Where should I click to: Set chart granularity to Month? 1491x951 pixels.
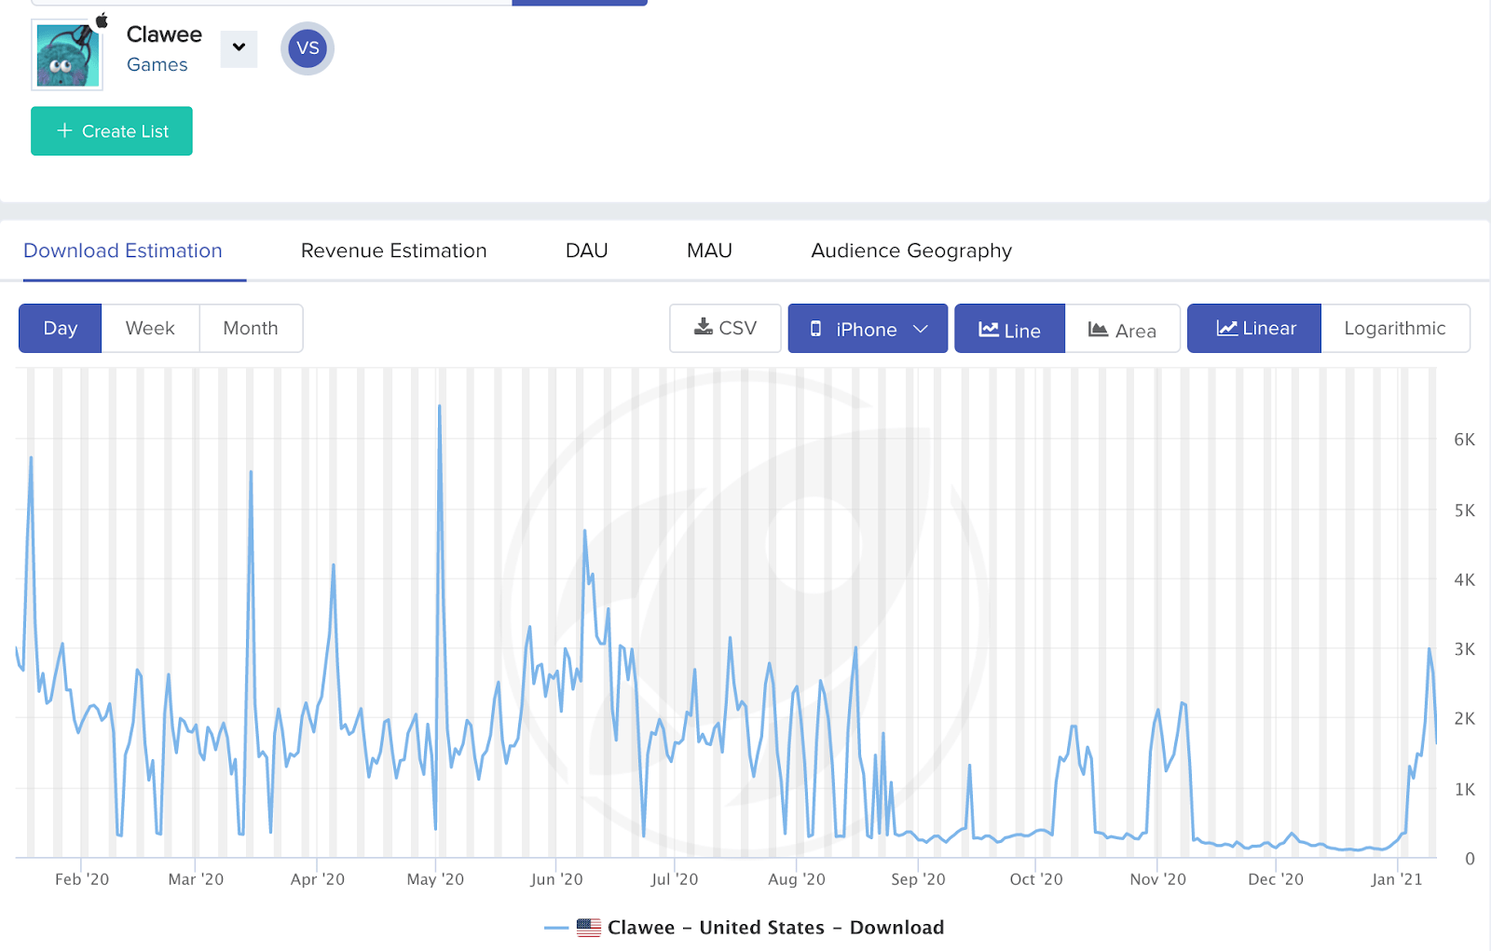click(251, 328)
